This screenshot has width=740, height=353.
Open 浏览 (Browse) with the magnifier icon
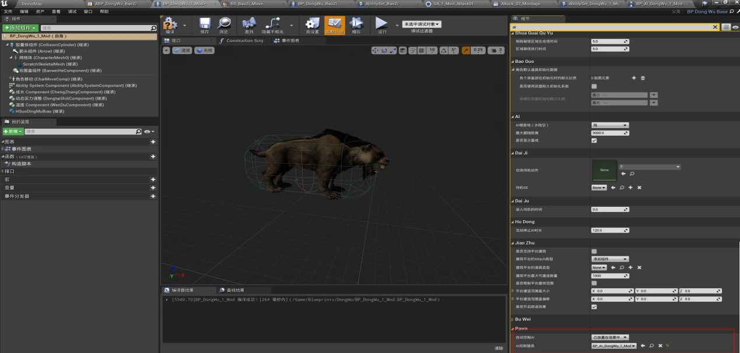point(223,24)
